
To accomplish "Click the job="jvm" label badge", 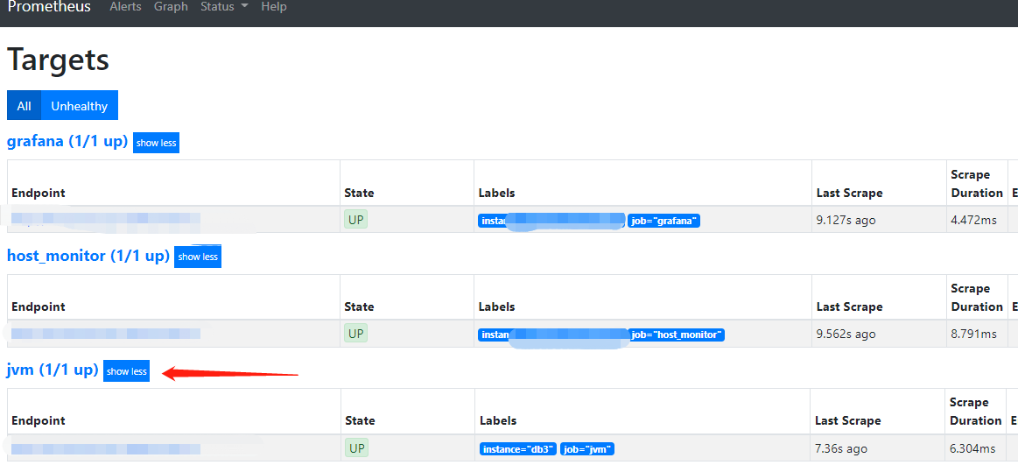I will tap(587, 448).
